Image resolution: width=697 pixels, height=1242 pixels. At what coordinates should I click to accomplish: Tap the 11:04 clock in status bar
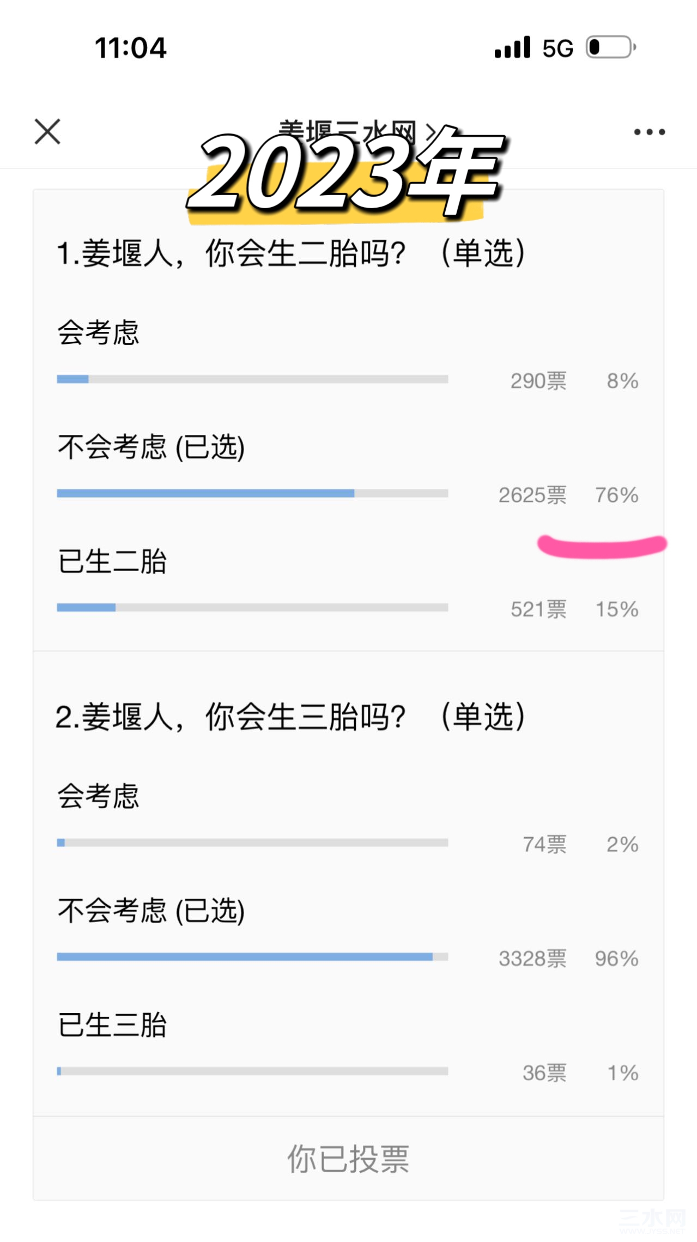131,48
